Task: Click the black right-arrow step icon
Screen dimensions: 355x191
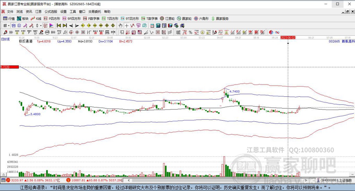Action: 77,26
